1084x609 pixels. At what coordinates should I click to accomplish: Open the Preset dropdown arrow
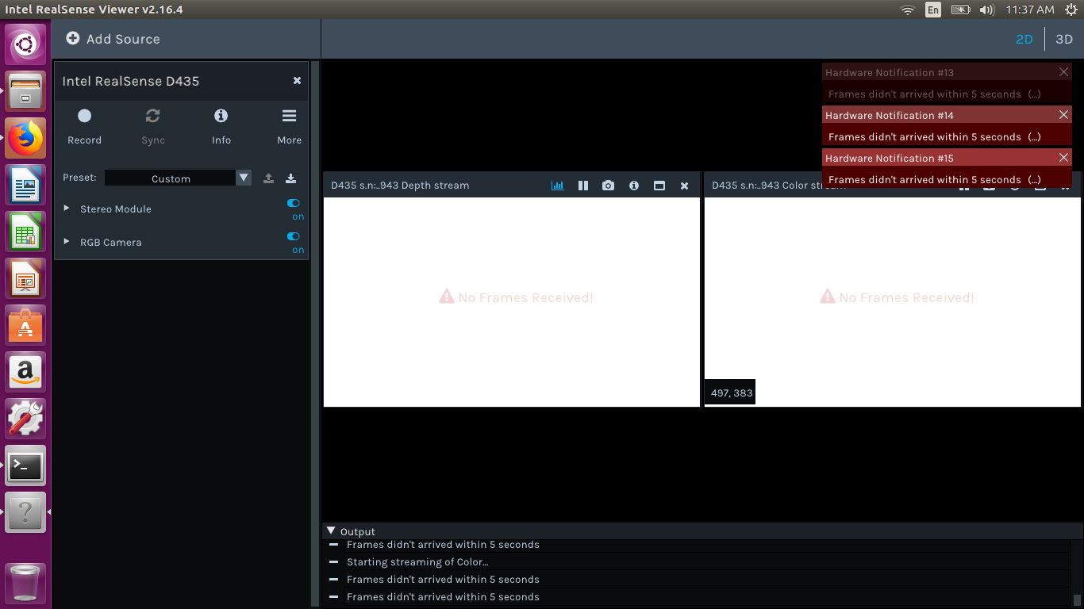coord(244,178)
